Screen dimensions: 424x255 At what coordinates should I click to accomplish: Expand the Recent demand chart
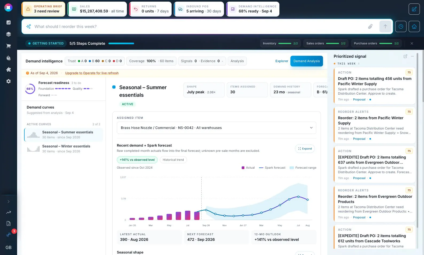[x=305, y=149]
